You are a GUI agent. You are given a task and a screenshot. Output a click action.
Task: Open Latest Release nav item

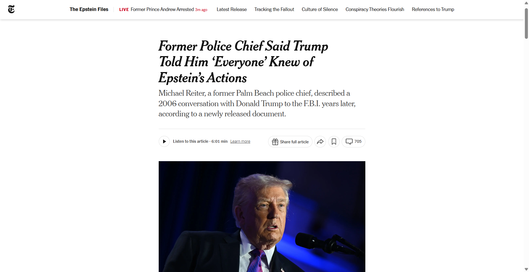coord(232,9)
